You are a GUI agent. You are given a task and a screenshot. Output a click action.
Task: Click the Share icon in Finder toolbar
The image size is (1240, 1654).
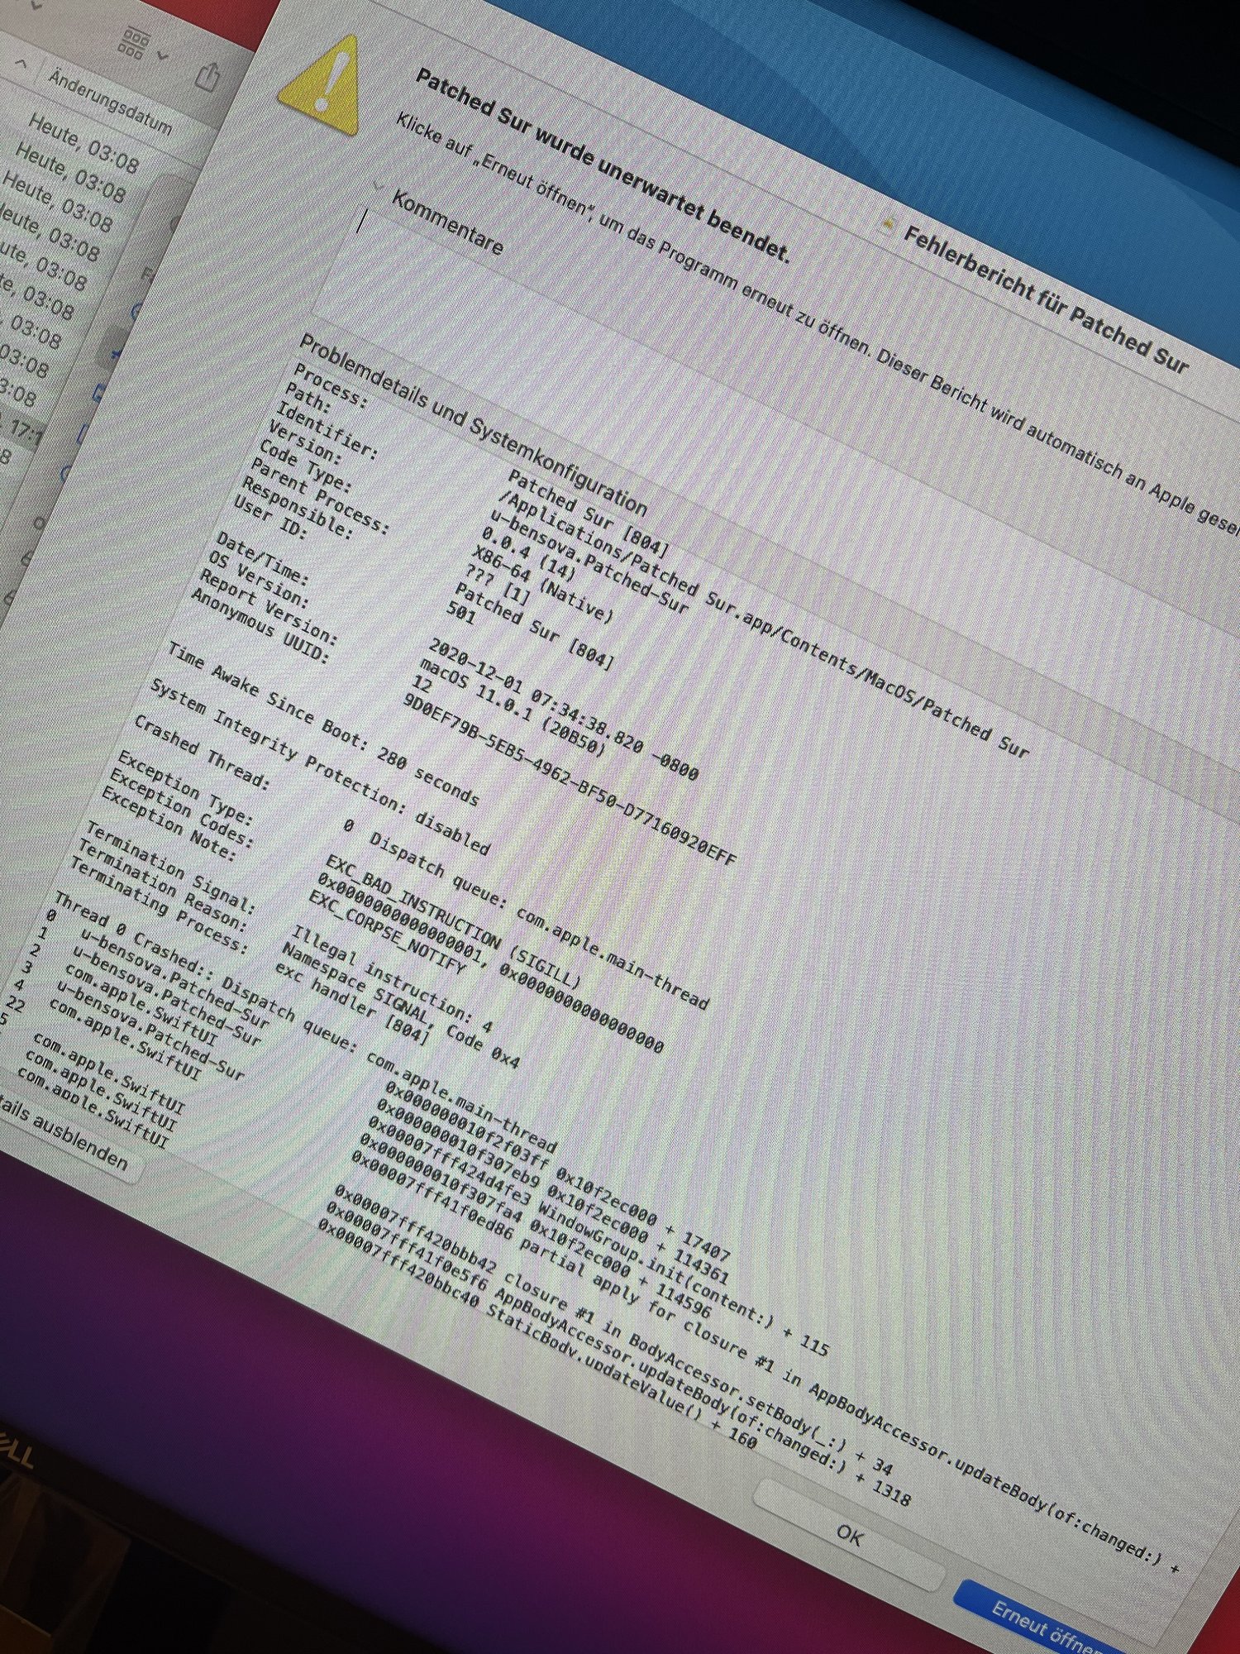207,76
